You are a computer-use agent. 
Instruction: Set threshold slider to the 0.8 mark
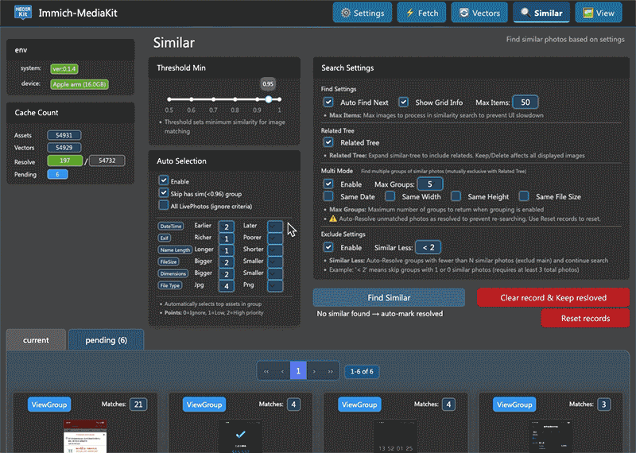(235, 99)
